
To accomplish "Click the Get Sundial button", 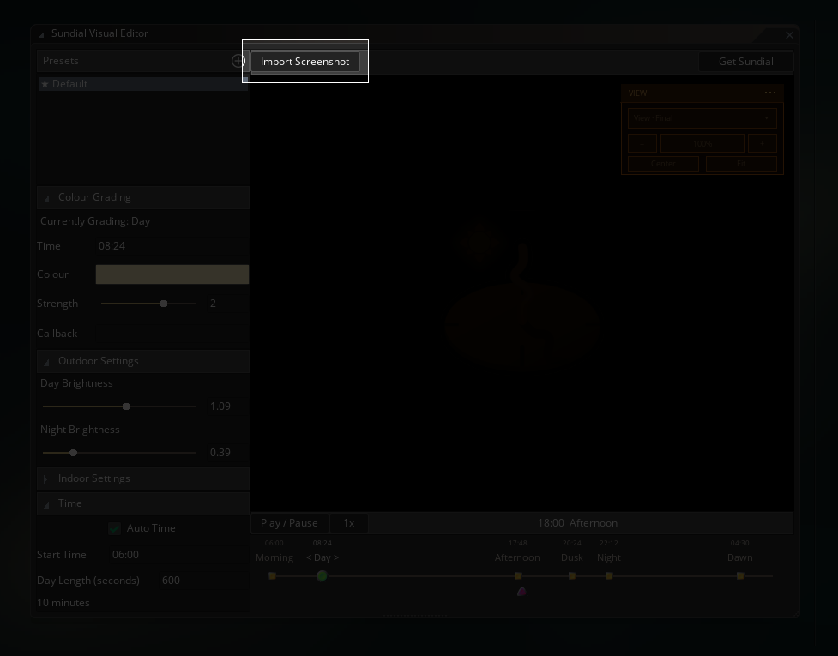I will click(745, 62).
